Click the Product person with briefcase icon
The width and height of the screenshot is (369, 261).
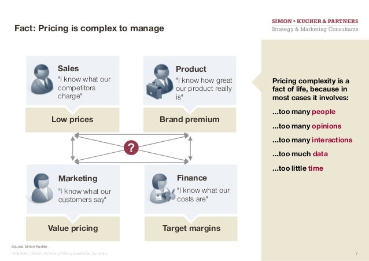coord(159,82)
